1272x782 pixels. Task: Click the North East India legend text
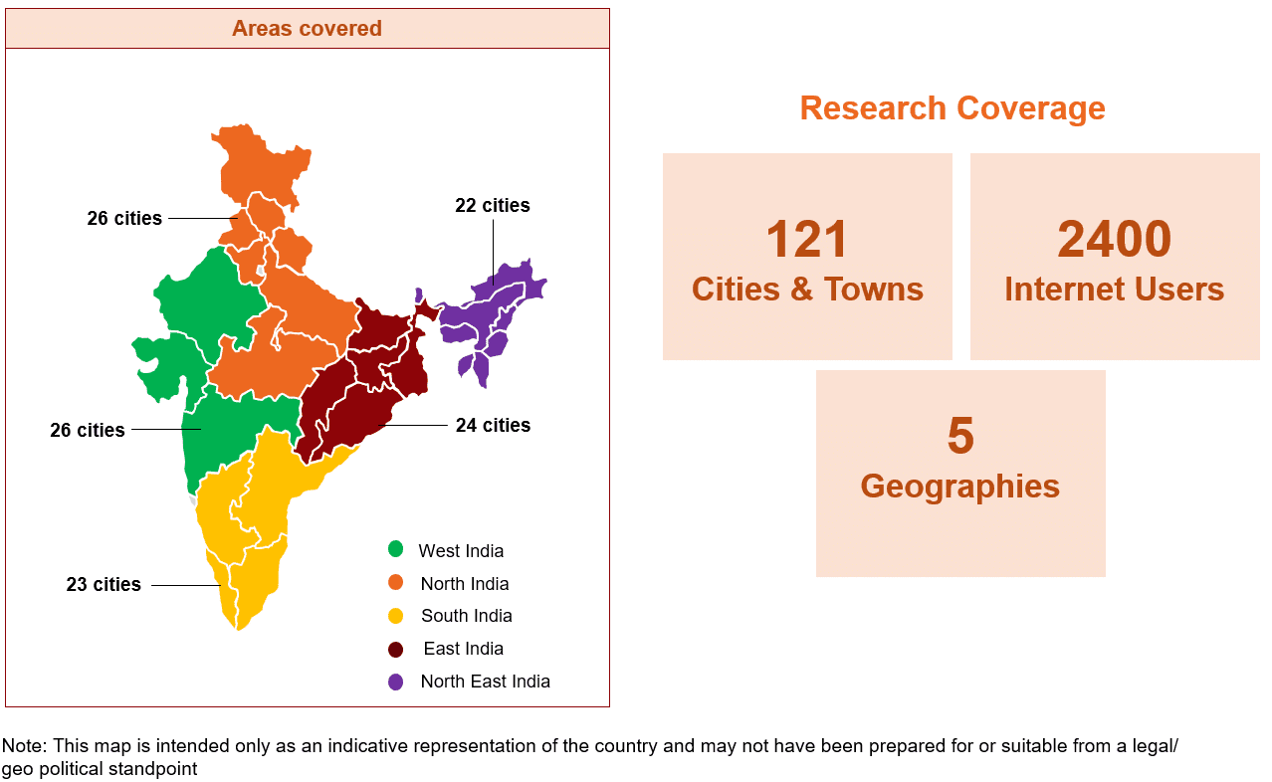[485, 682]
